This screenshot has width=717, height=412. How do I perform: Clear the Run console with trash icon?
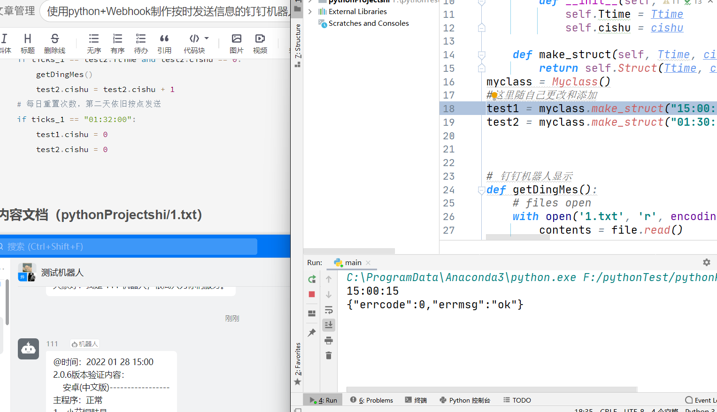coord(328,355)
